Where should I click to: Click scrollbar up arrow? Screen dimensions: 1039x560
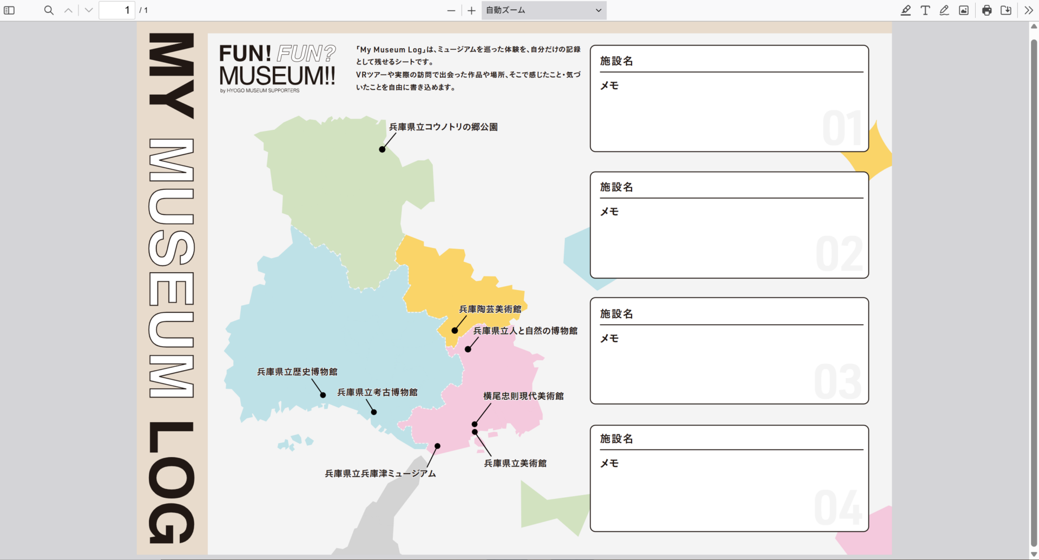(x=1034, y=26)
